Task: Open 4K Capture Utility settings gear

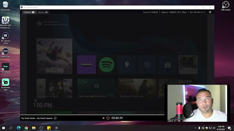Action: (210, 12)
